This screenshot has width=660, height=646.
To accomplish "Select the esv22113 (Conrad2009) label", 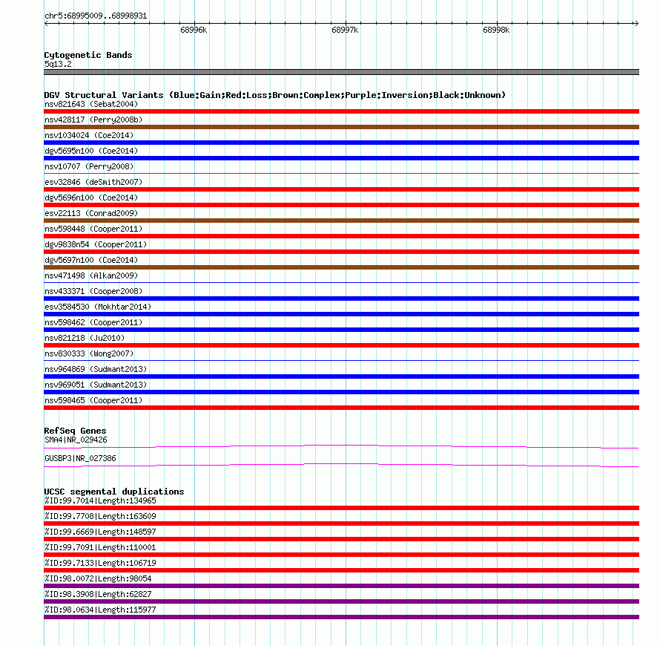I will [x=91, y=213].
